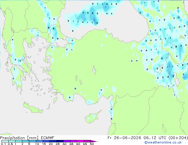This screenshot has height=145, width=188.
Task: Click the 2–5 mm legend color swatch
Action: click(x=26, y=141)
